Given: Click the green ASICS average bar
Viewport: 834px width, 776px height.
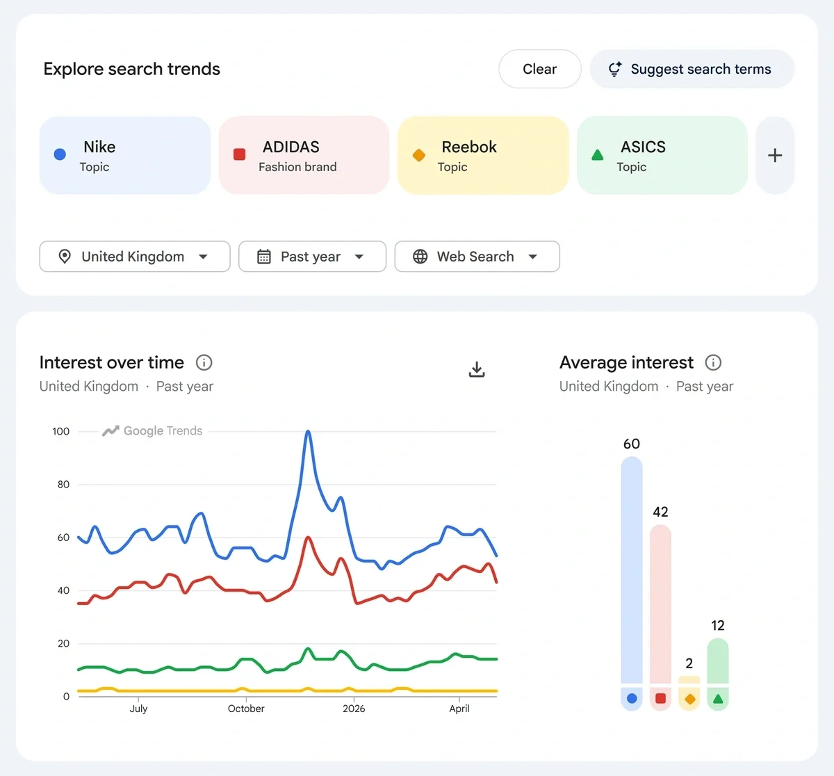Looking at the screenshot, I should click(718, 661).
